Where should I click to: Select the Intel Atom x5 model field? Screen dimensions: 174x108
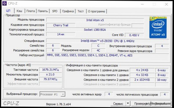(95, 20)
